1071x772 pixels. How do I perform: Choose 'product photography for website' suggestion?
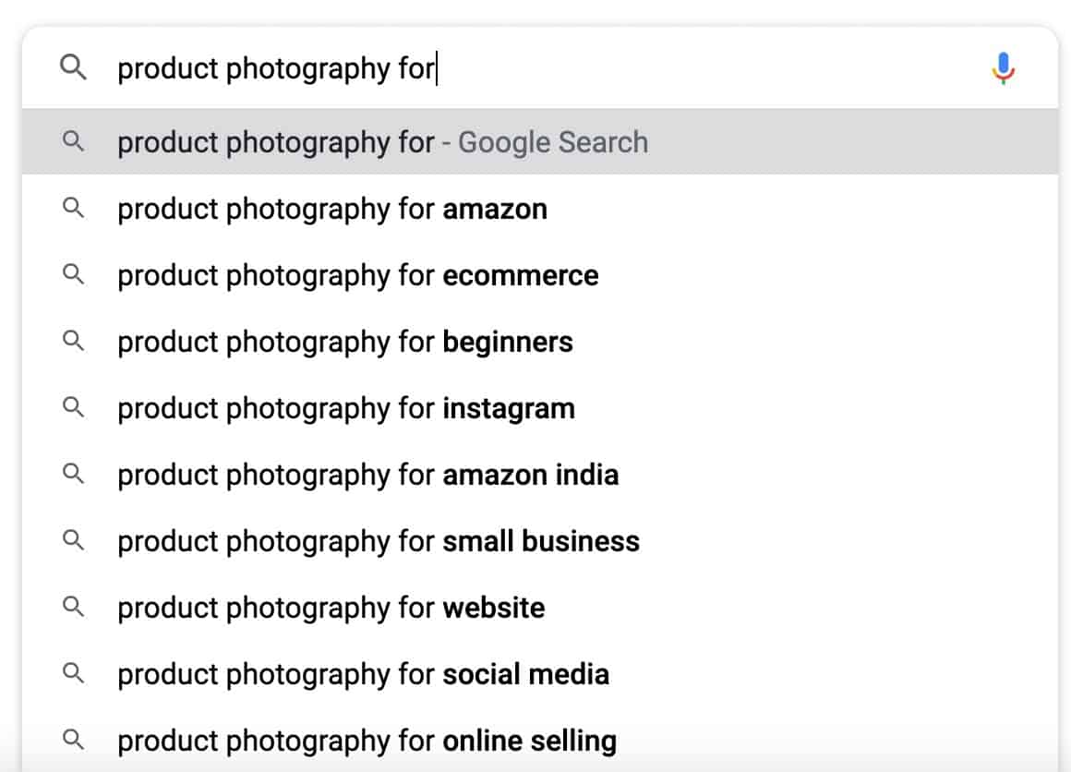click(x=331, y=608)
